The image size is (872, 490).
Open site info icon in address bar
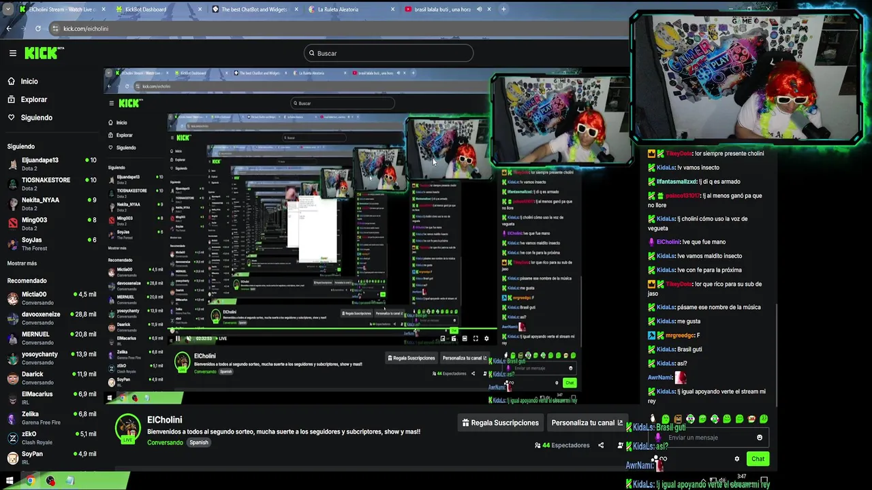click(x=54, y=29)
